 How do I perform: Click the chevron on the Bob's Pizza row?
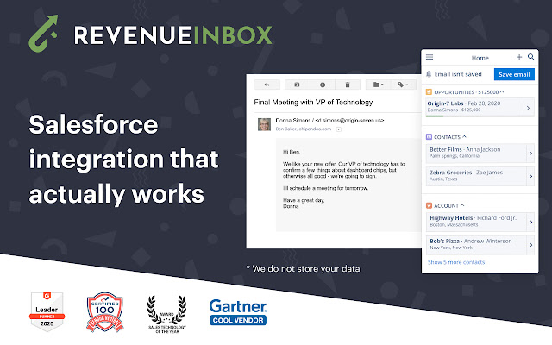point(530,245)
